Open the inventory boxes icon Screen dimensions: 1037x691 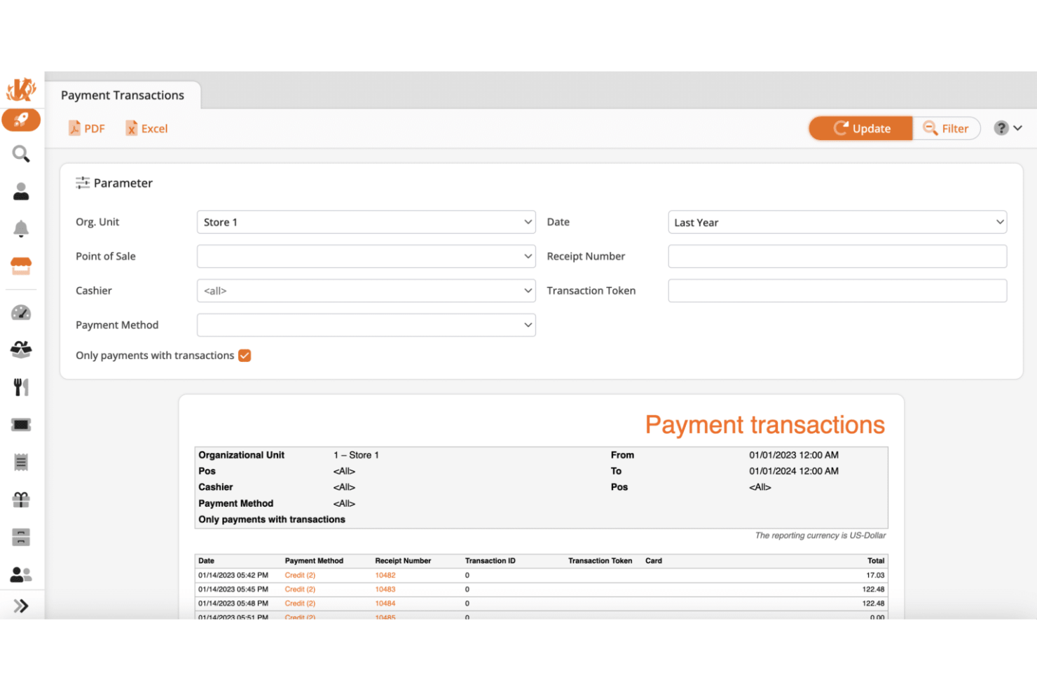click(21, 349)
